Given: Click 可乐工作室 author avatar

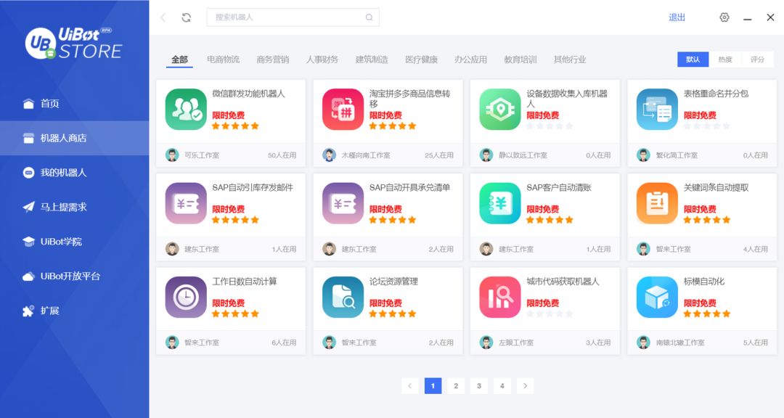Looking at the screenshot, I should point(172,155).
